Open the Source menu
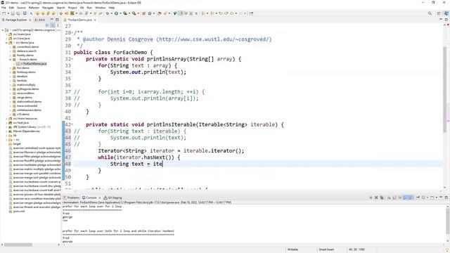This screenshot has height=253, width=450. pyautogui.click(x=21, y=8)
